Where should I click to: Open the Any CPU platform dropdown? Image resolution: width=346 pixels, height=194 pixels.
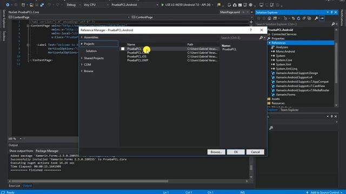pyautogui.click(x=96, y=5)
